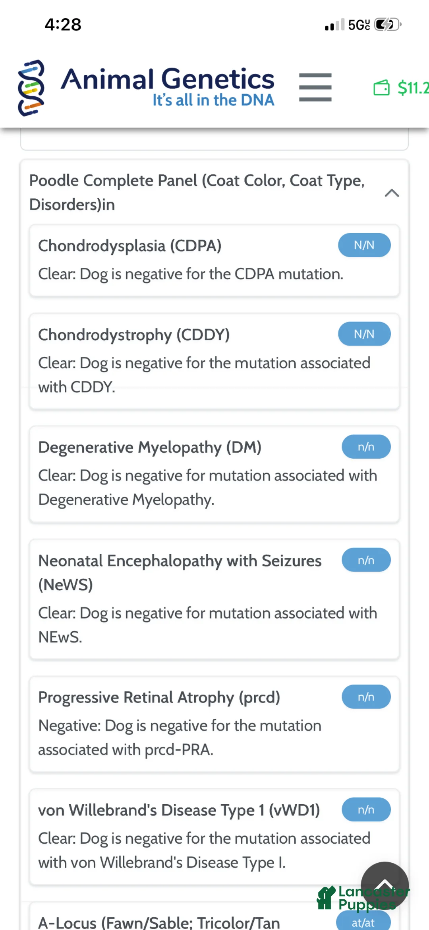Select the N/N badge for Chondrodystrophy
The image size is (429, 930).
364,334
